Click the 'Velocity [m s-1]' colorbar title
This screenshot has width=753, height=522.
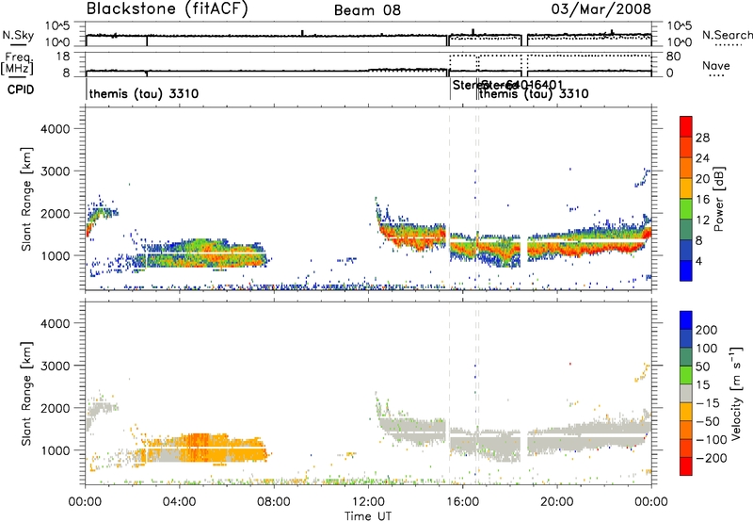[737, 393]
